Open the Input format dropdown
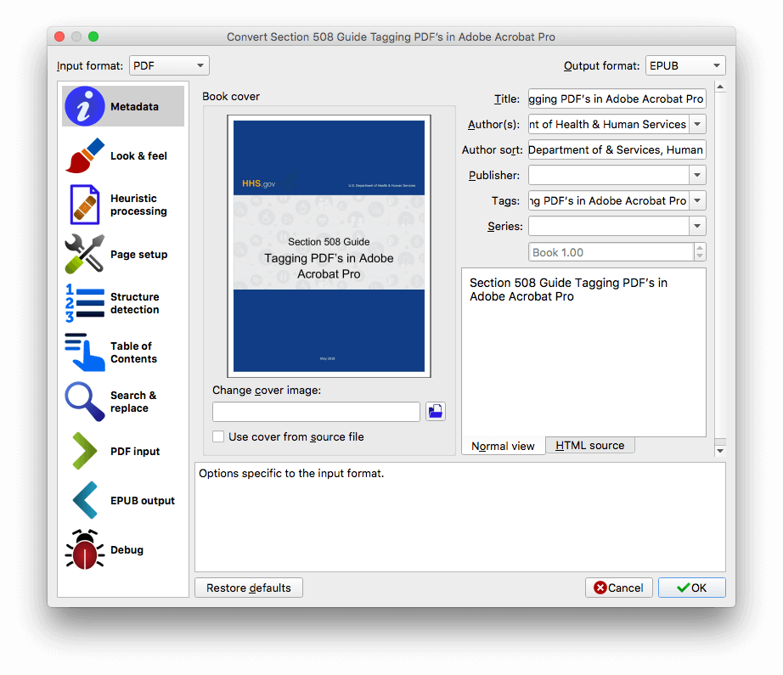The height and width of the screenshot is (675, 783). (168, 65)
